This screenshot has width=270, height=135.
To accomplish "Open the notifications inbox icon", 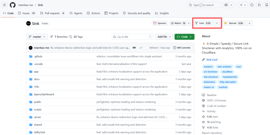I will tap(266, 5).
